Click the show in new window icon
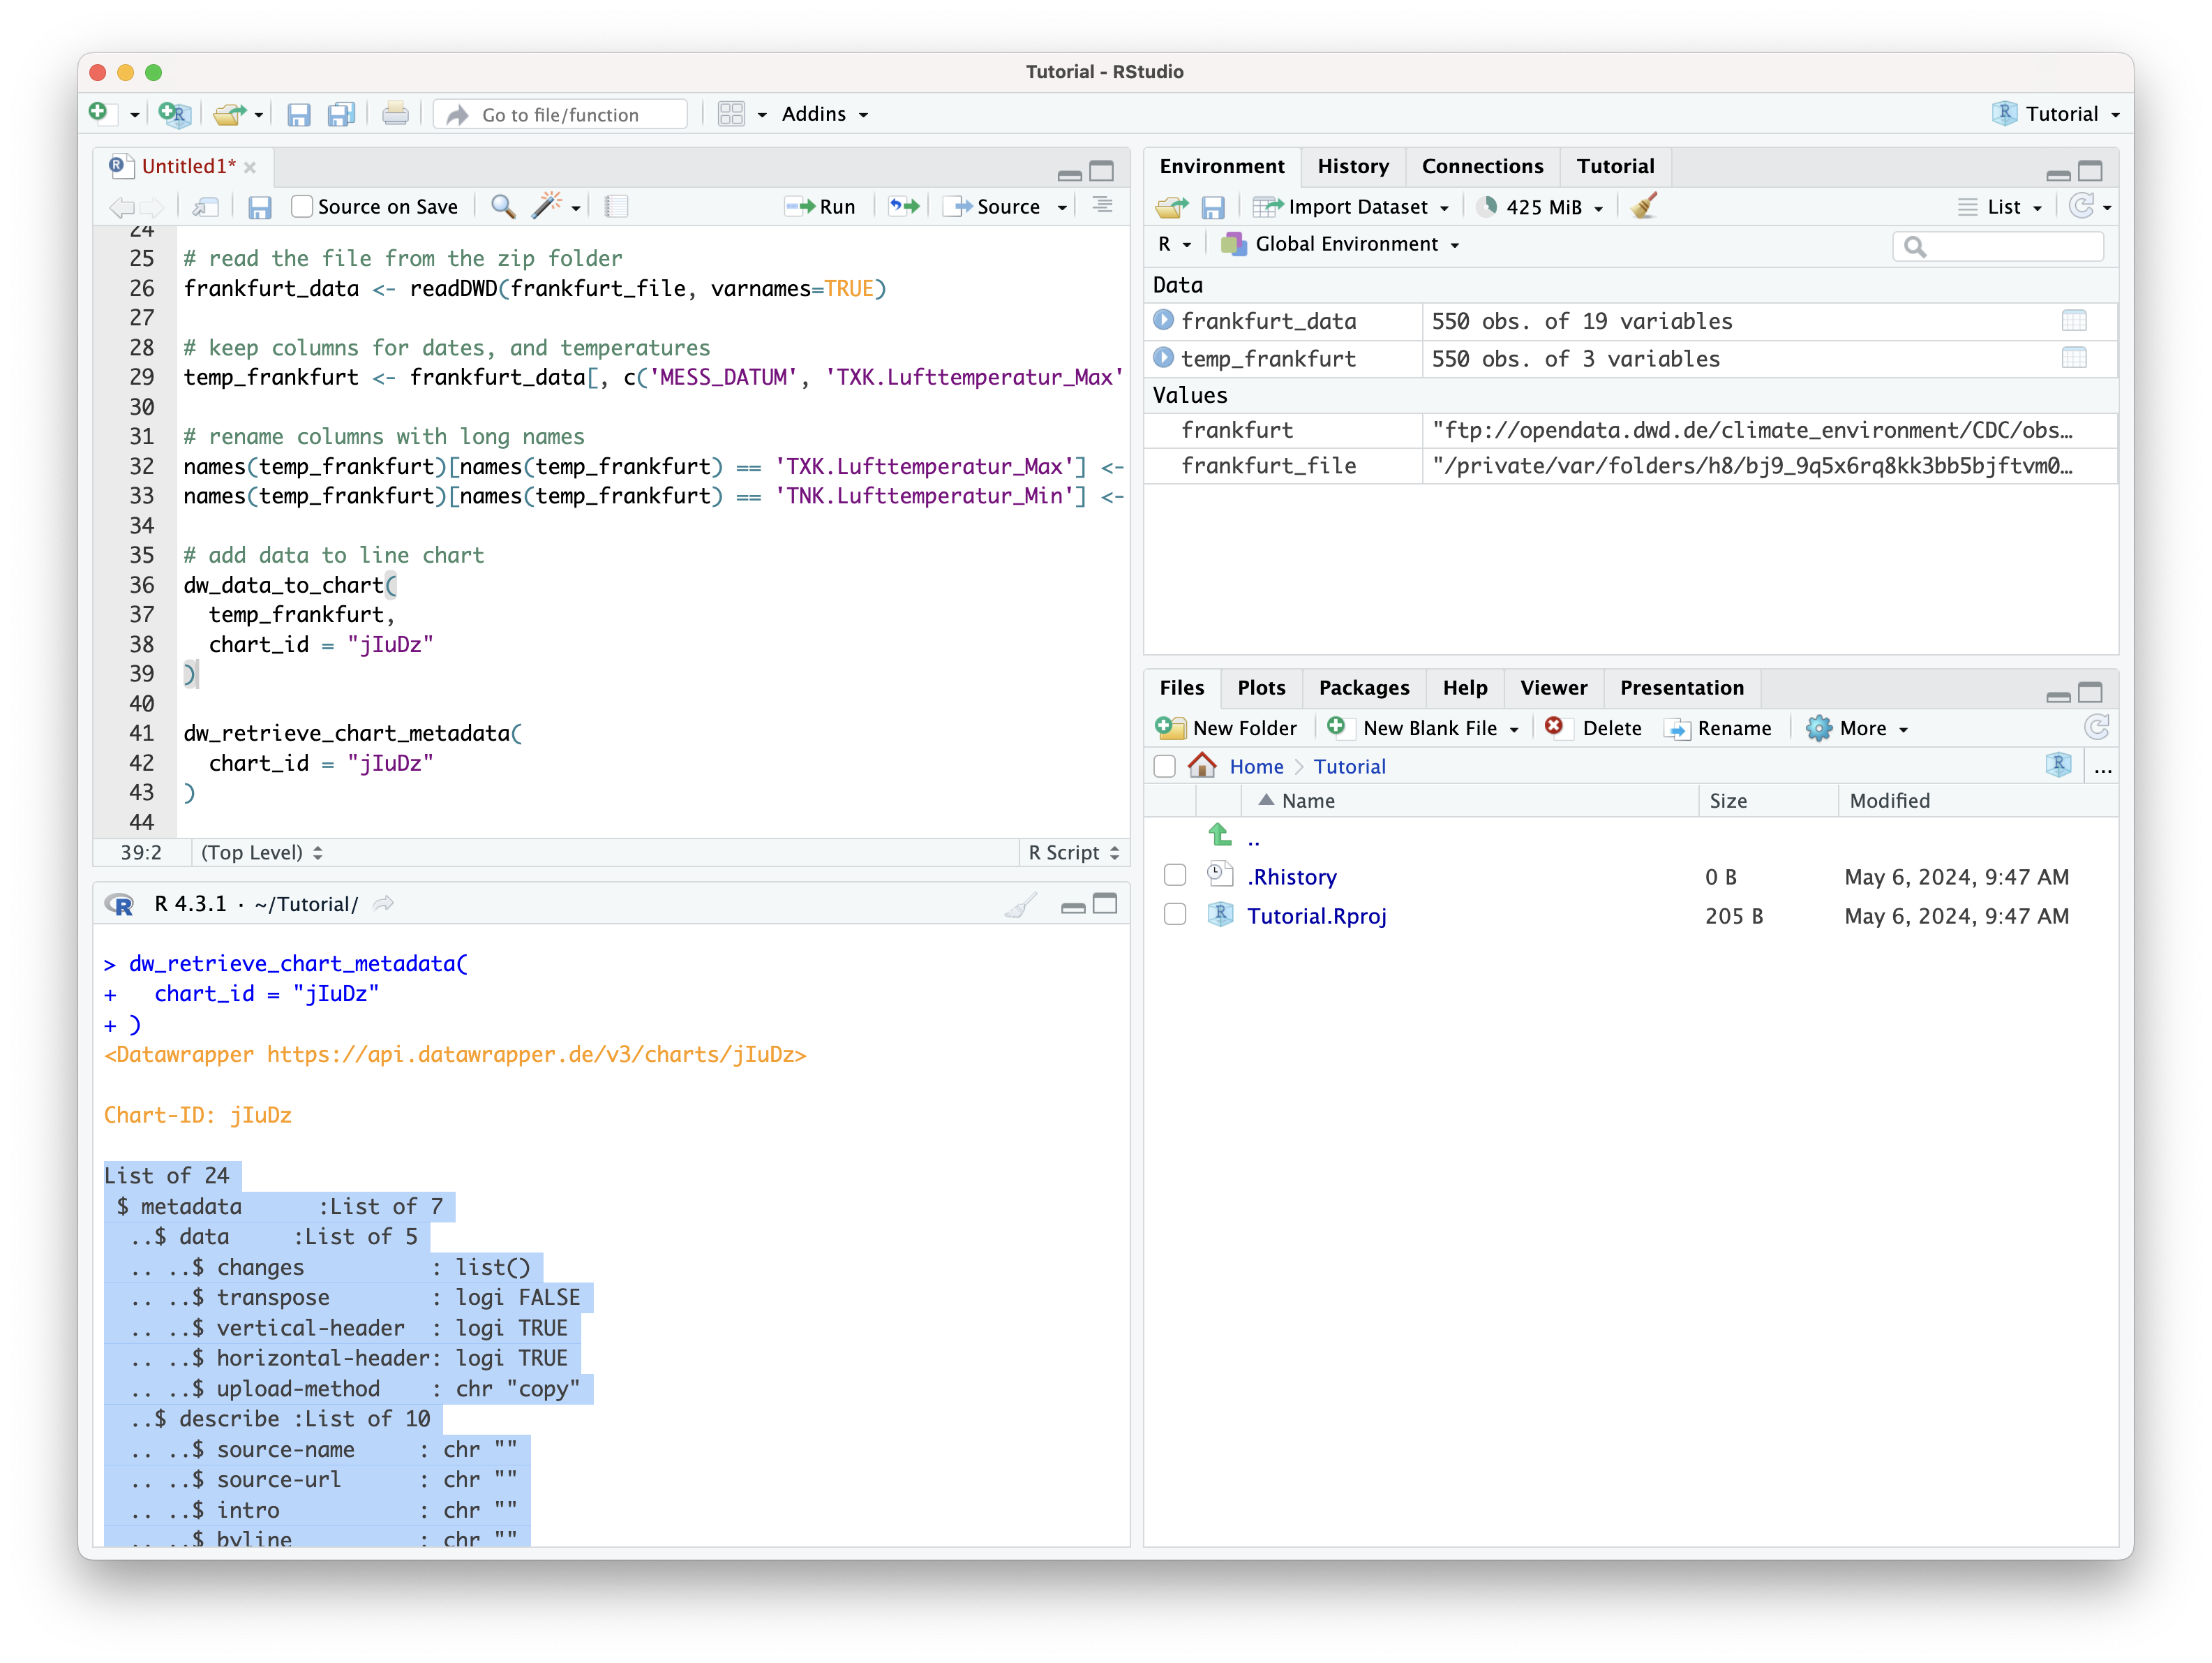 click(x=206, y=207)
